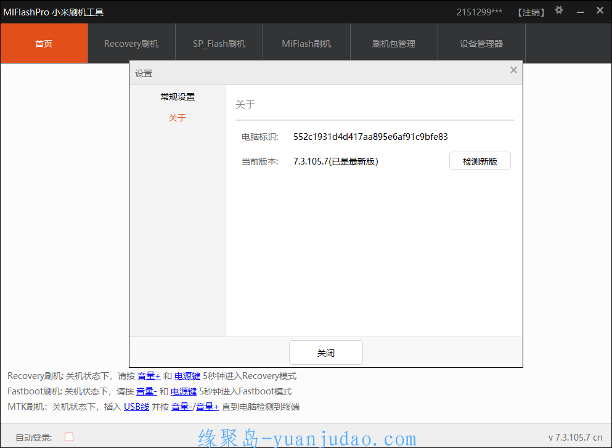The image size is (612, 448).
Task: Click 音量+ link in Recovery刷机 line
Action: pyautogui.click(x=149, y=376)
